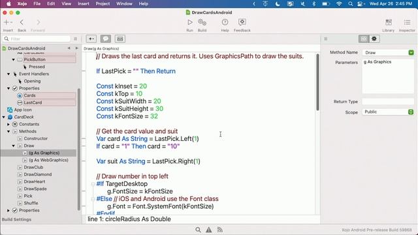Image resolution: width=418 pixels, height=235 pixels.
Task: Open the Wi-Fi status menu
Action: [339, 4]
